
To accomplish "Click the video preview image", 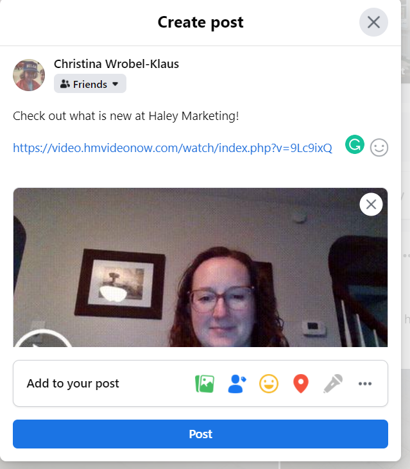I will click(200, 268).
